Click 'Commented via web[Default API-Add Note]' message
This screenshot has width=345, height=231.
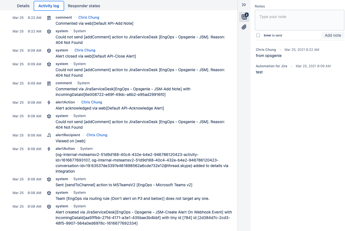[x=94, y=23]
